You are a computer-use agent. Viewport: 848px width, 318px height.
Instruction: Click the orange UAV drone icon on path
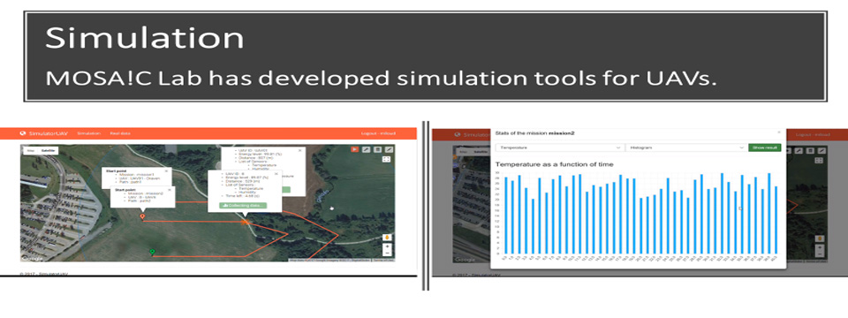pyautogui.click(x=245, y=221)
